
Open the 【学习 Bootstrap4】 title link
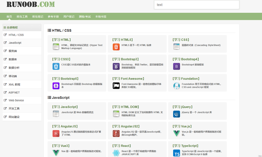coord(186,59)
